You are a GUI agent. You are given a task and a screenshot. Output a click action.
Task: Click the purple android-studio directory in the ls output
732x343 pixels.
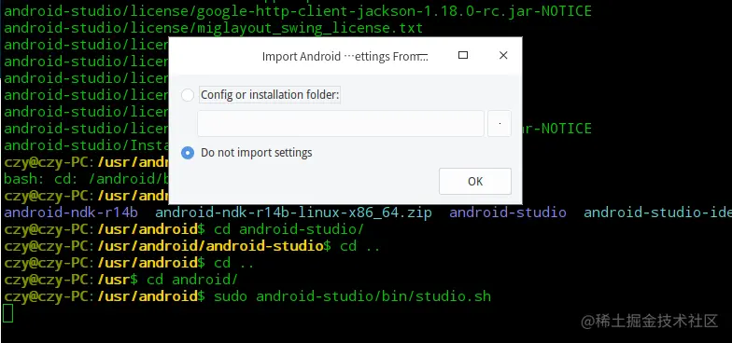[508, 213]
